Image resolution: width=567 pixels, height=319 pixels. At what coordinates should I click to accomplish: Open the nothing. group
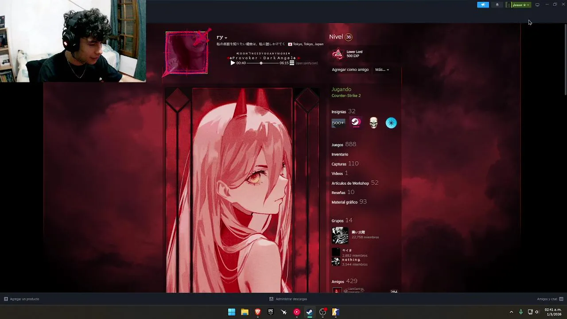pos(351,260)
